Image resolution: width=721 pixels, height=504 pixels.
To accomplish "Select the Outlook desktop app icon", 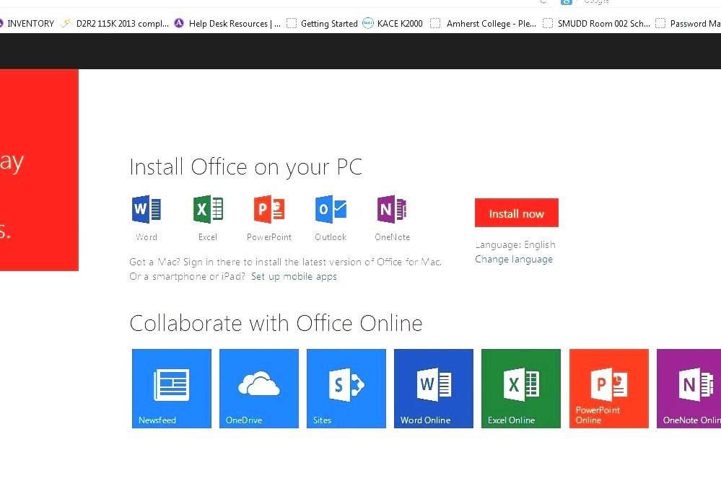I will coord(330,209).
